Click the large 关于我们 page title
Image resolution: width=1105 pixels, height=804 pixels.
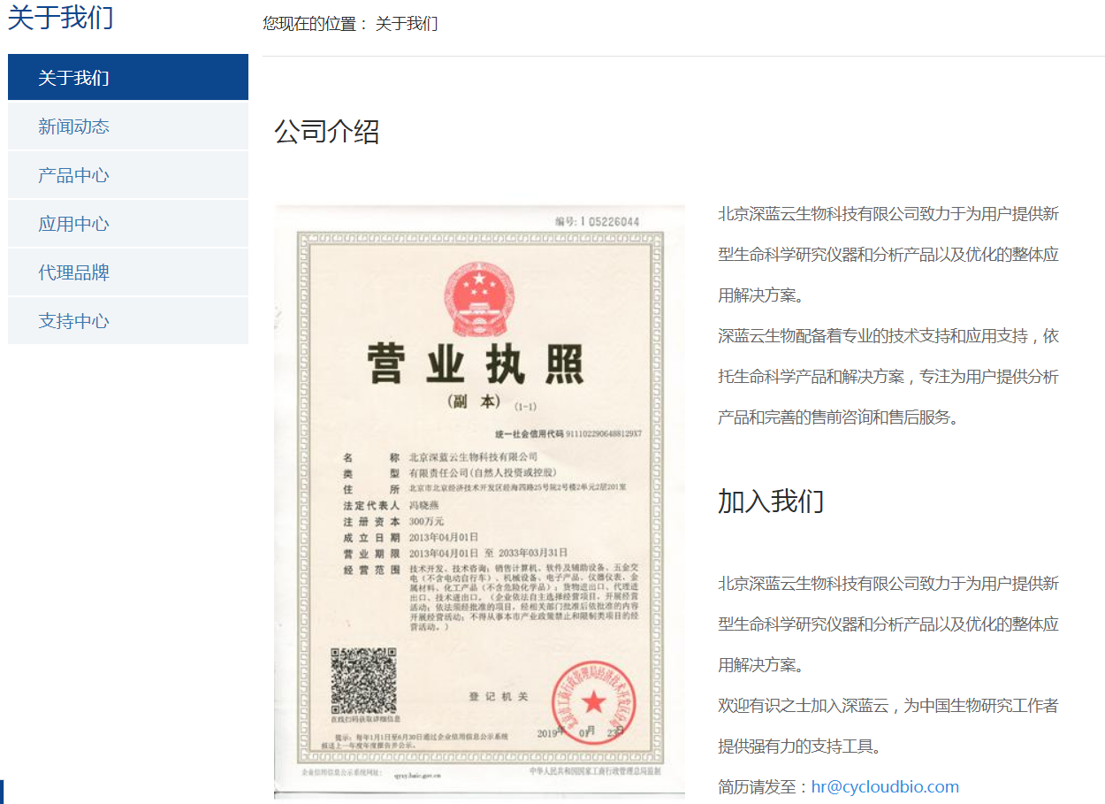(x=61, y=16)
